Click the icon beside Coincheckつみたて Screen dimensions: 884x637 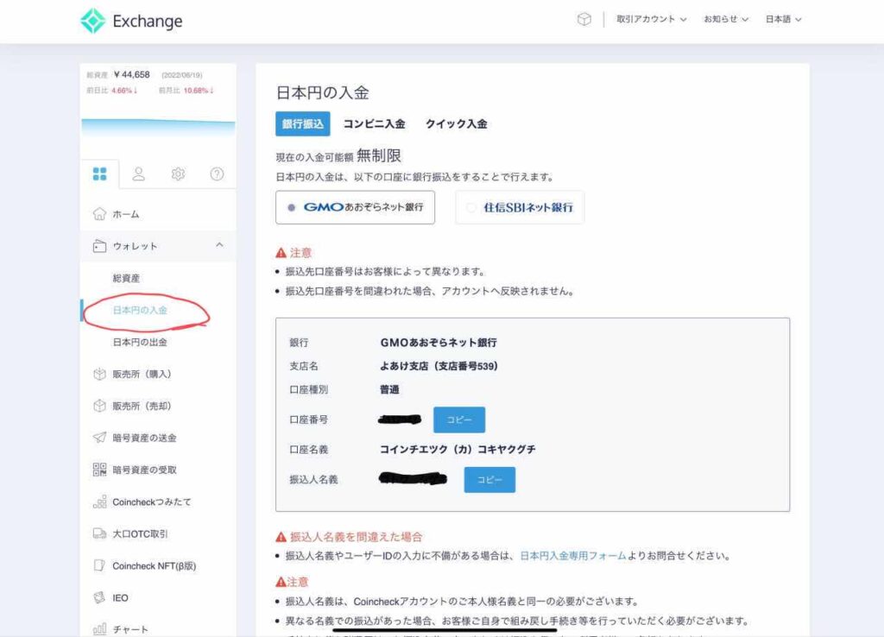point(100,501)
